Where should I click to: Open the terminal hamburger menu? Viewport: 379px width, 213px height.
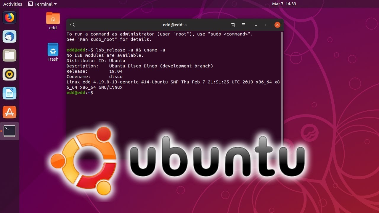pos(243,25)
